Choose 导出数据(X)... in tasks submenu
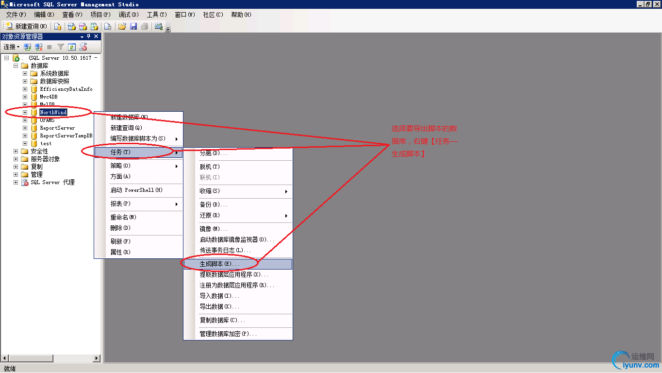The height and width of the screenshot is (373, 662). [238, 306]
